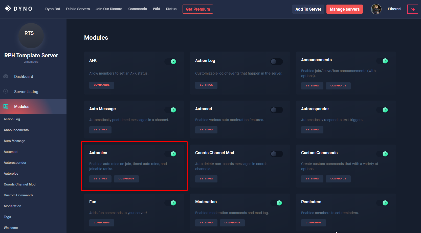The height and width of the screenshot is (233, 421).
Task: Disable the AFK module toggle
Action: click(171, 61)
